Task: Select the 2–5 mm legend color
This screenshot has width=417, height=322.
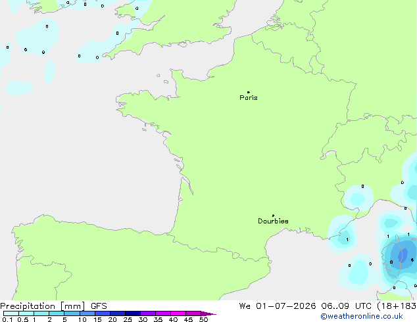Action: tap(57, 313)
